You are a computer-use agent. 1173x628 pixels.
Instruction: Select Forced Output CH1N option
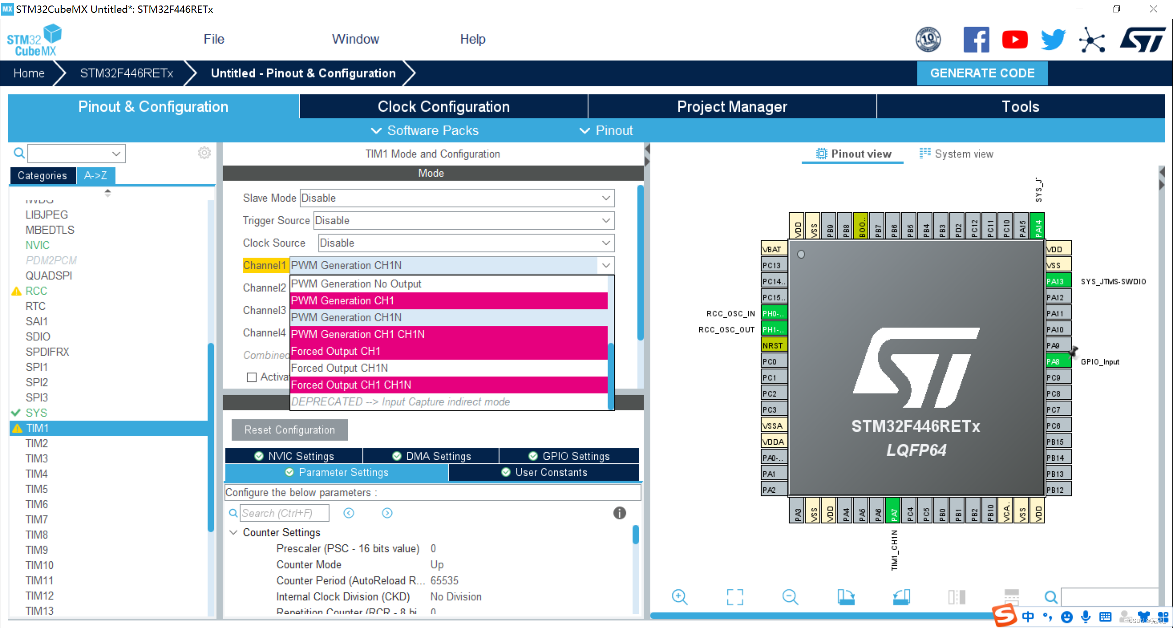pos(449,368)
